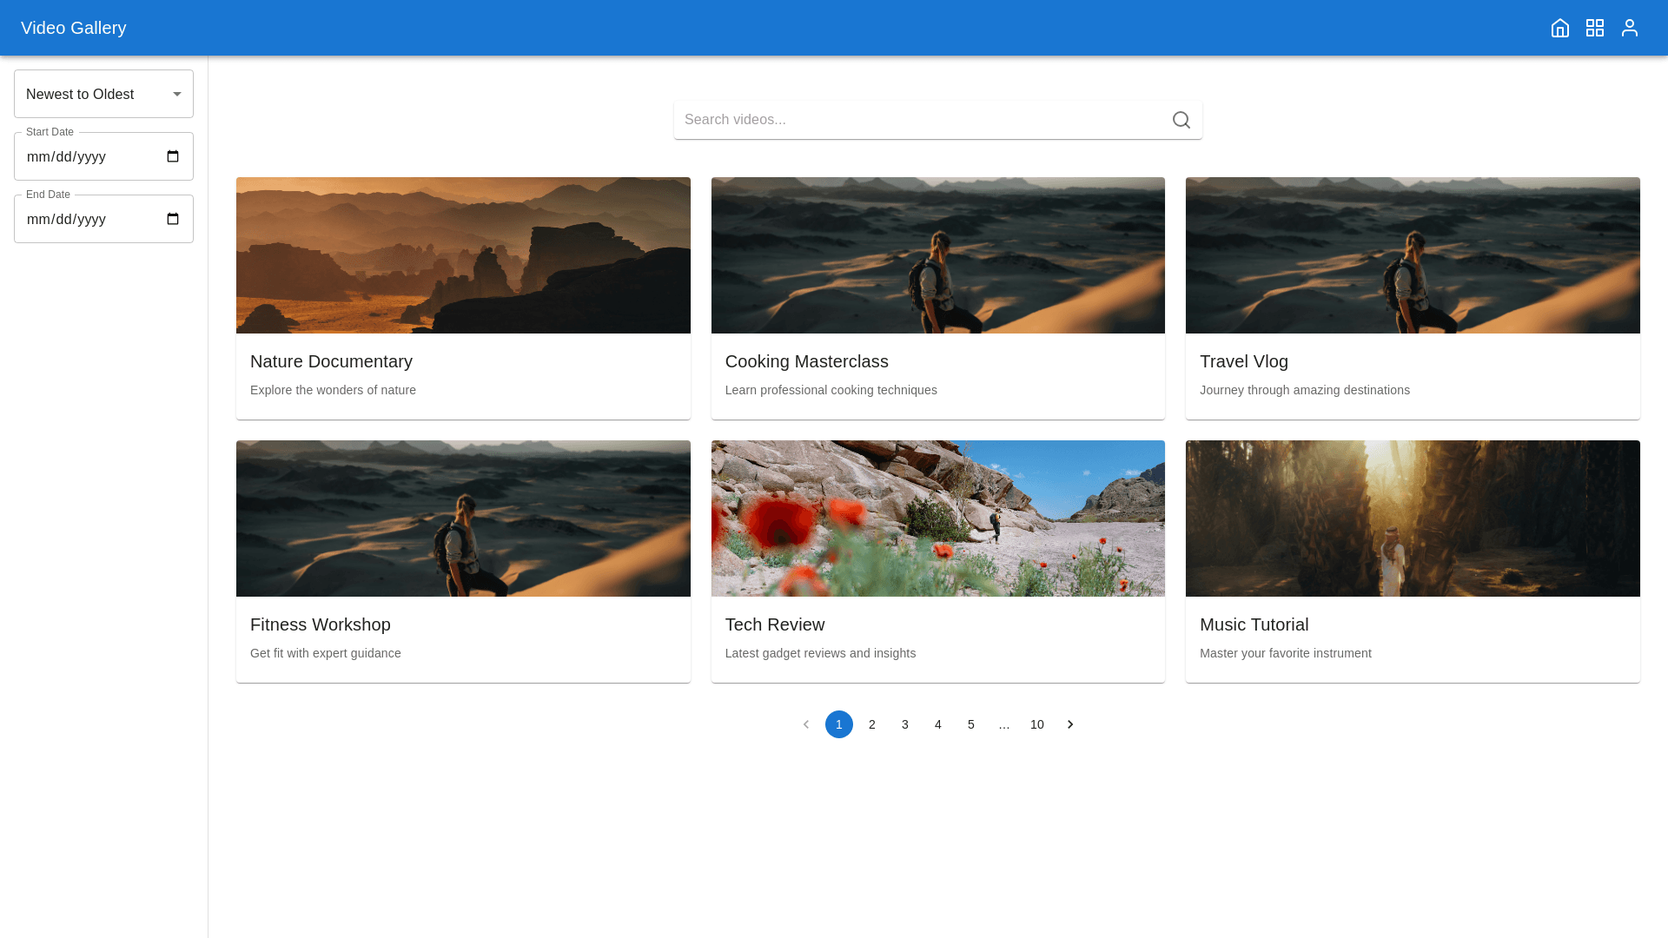
Task: Click previous page arrow
Action: pyautogui.click(x=805, y=724)
